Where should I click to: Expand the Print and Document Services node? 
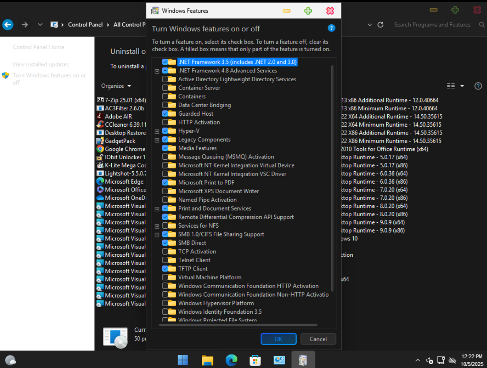click(157, 209)
